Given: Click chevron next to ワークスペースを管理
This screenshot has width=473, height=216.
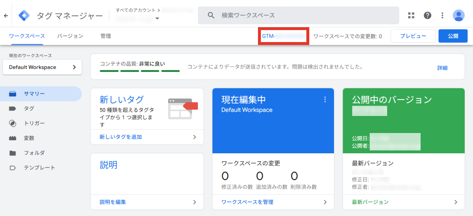Looking at the screenshot, I should [325, 202].
